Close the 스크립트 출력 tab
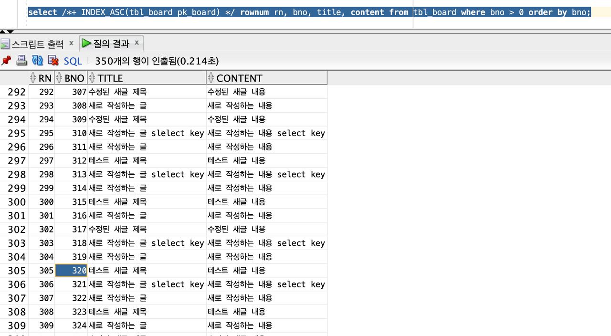The height and width of the screenshot is (336, 611). click(71, 43)
